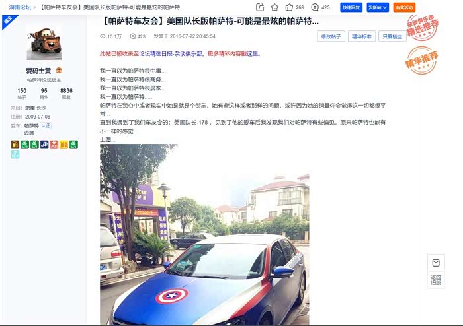Image resolution: width=463 pixels, height=326 pixels.
Task: Like the post via thumbs-up icon
Action: coord(289,7)
